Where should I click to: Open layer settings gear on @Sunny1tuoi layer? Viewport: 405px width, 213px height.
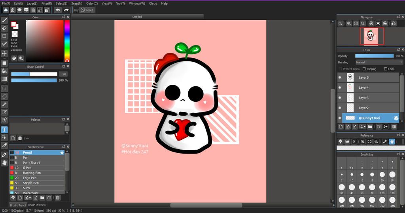click(396, 118)
